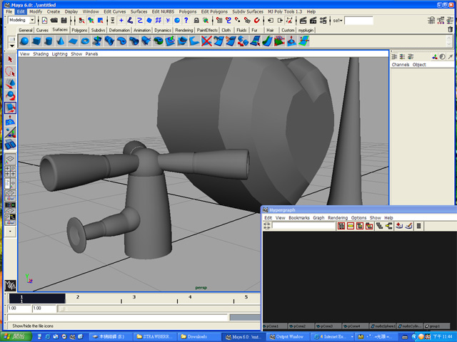457x342 pixels.
Task: Open Render Globals from status line
Action: pyautogui.click(x=323, y=21)
